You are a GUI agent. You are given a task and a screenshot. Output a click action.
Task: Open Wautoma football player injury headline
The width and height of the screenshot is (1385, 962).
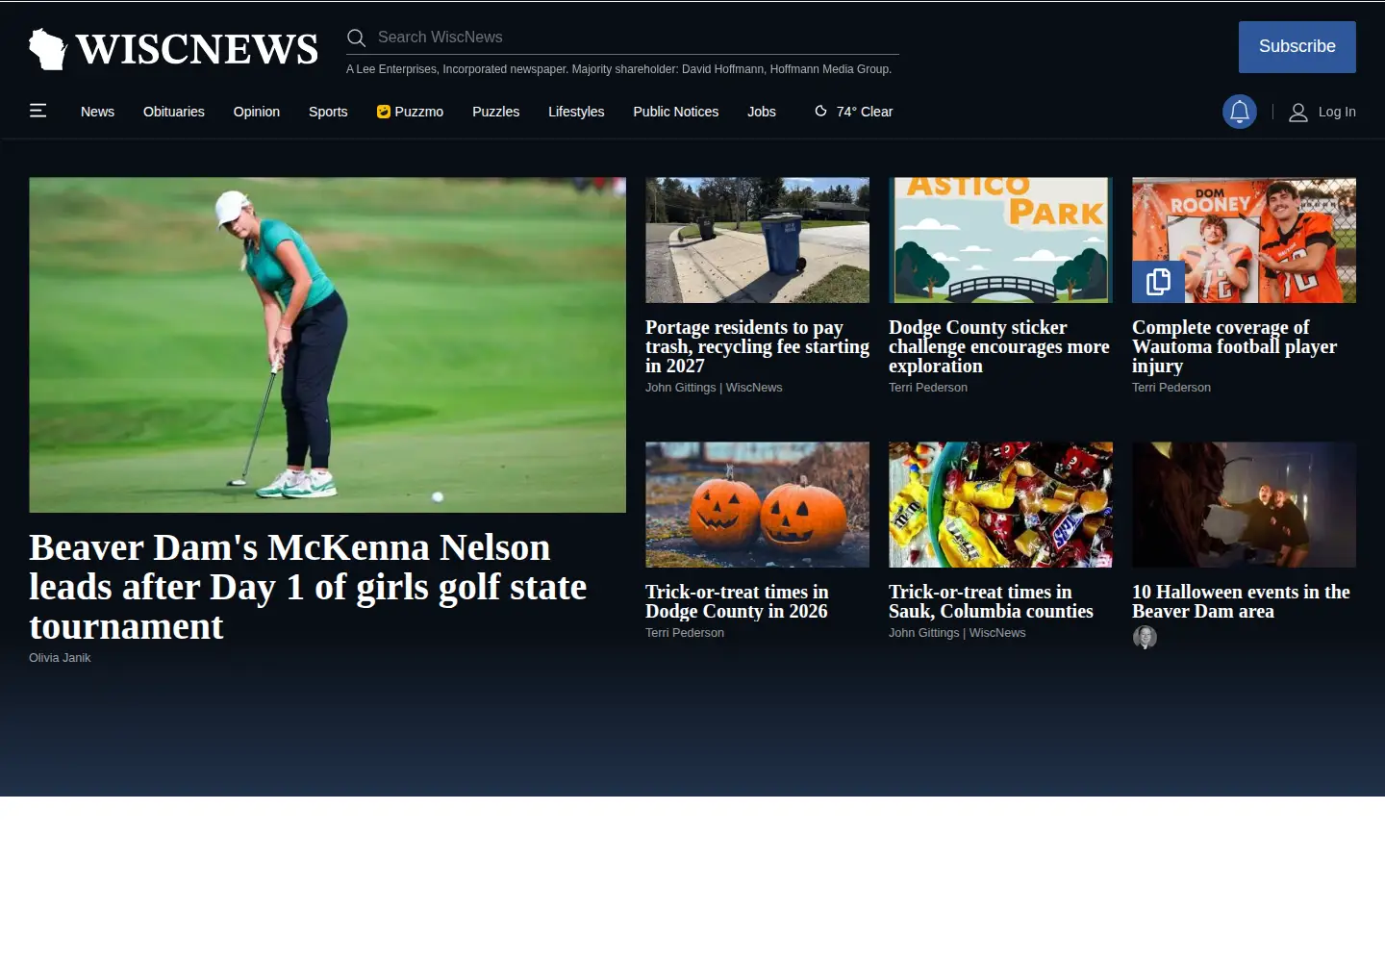1235,346
